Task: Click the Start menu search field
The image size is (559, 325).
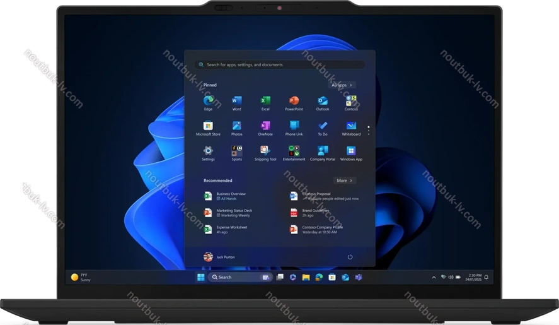Action: [280, 64]
